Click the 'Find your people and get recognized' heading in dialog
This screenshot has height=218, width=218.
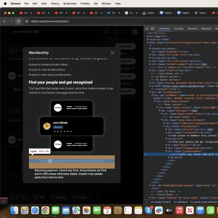tap(60, 82)
